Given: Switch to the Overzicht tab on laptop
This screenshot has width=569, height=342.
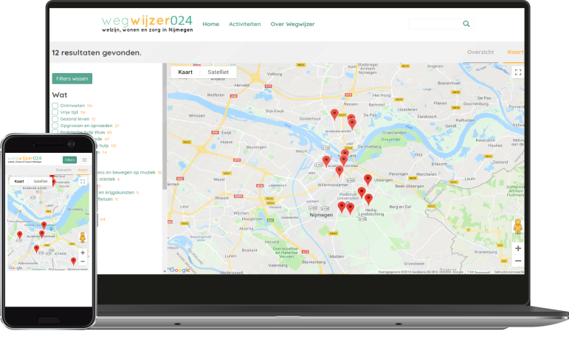Looking at the screenshot, I should click(480, 52).
